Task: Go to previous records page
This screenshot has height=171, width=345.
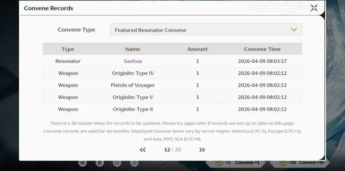Action: coord(143,150)
